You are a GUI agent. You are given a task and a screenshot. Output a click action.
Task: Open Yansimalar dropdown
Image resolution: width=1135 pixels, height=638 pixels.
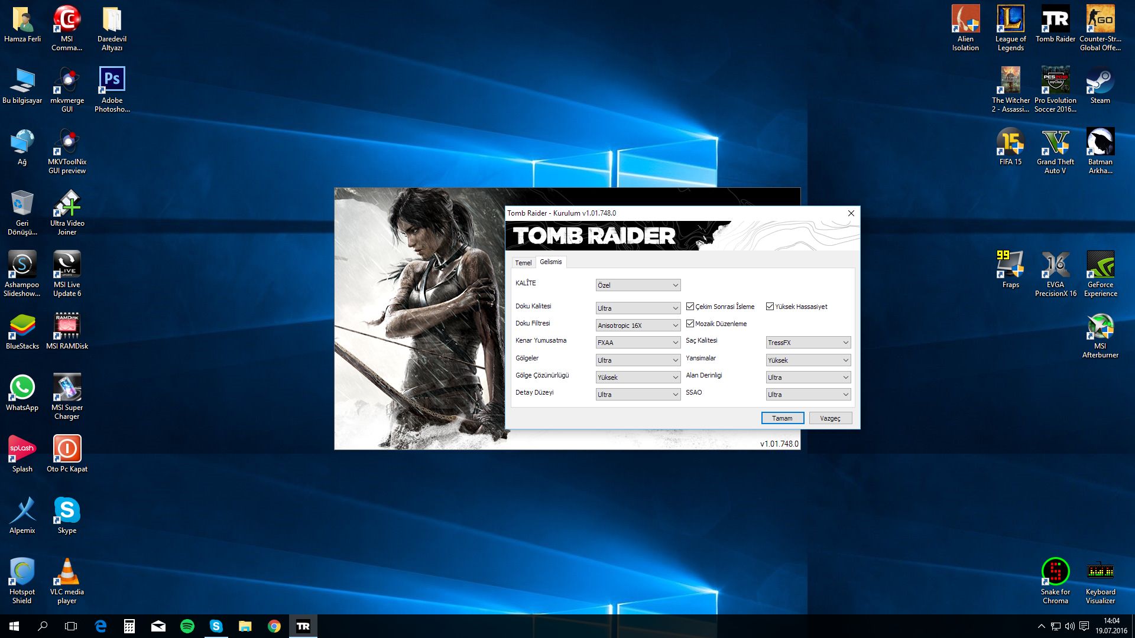(808, 360)
